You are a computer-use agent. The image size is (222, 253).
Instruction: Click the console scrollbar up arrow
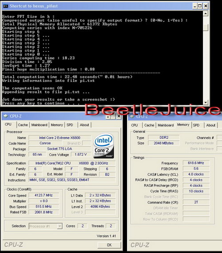206,13
